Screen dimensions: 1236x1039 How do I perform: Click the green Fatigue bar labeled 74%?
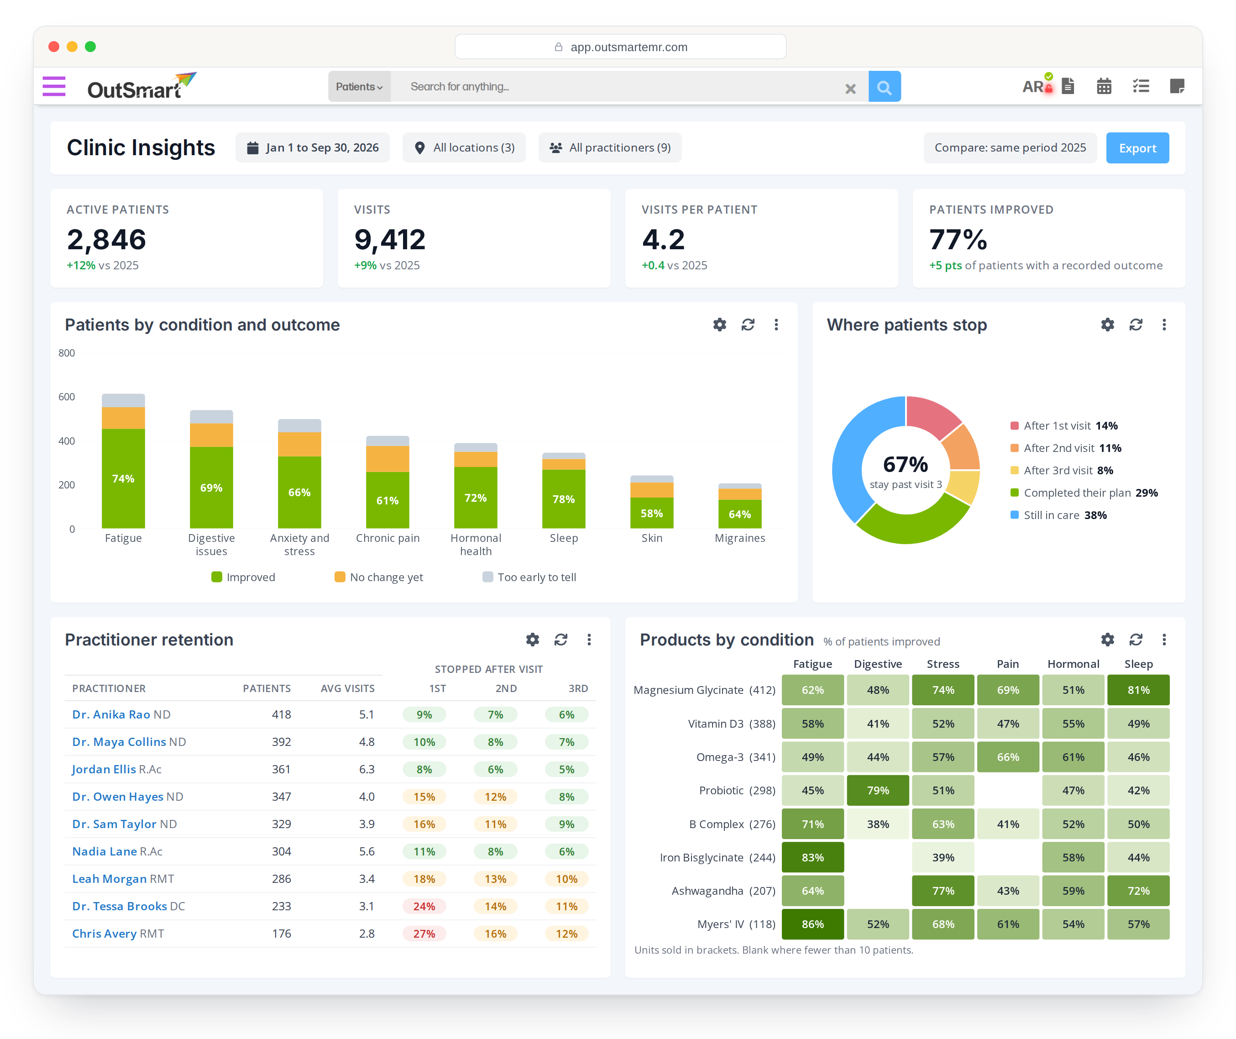[x=123, y=478]
